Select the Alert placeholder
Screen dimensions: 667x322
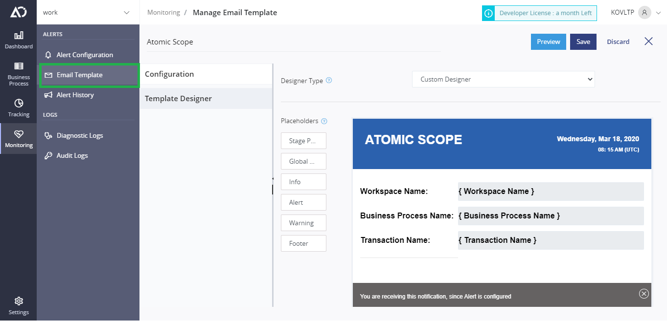(x=303, y=202)
